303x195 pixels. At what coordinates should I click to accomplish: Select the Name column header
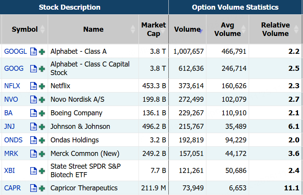click(93, 29)
